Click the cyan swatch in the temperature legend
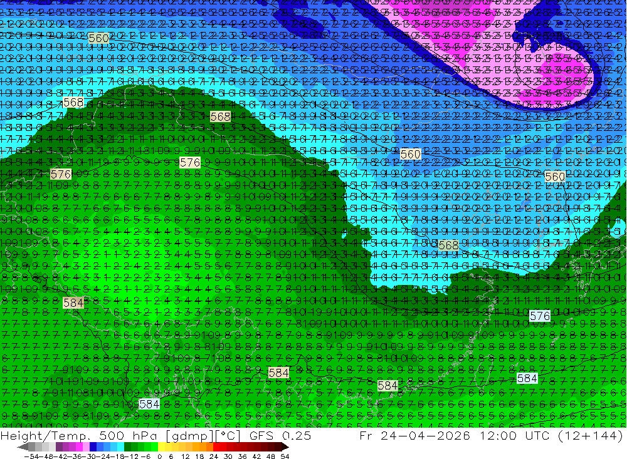This screenshot has width=627, height=459. click(x=121, y=447)
